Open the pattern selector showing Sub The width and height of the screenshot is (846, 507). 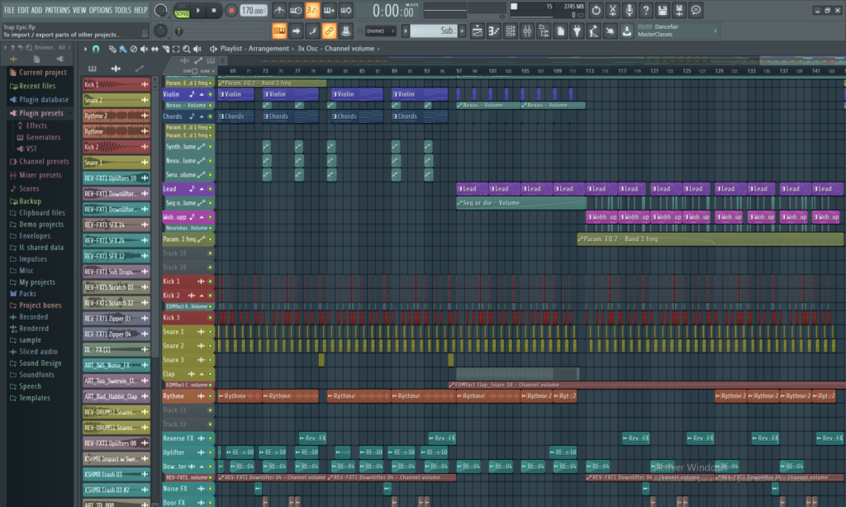click(433, 31)
